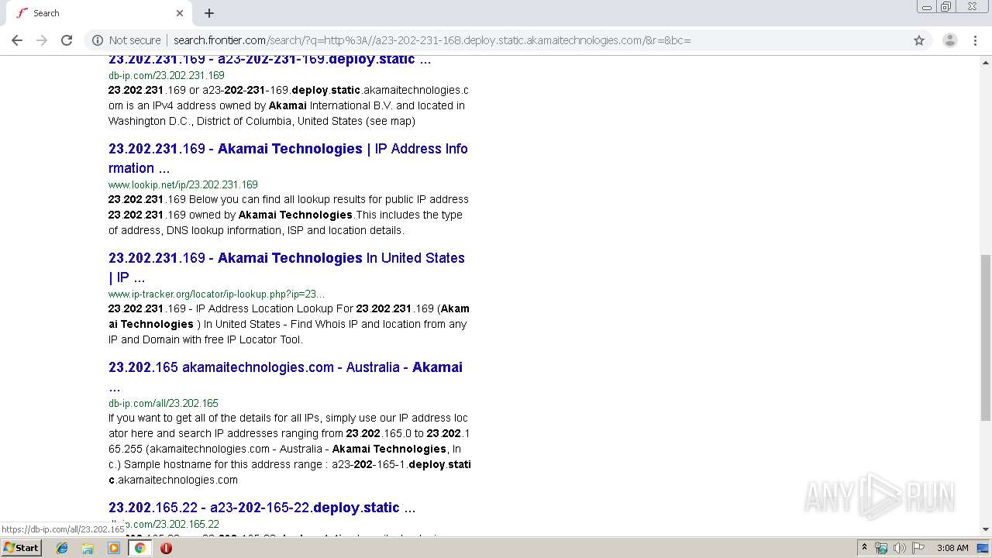Open result 23.202.165.22 - a23-202-165-22.deploy.static
The height and width of the screenshot is (558, 992).
262,508
